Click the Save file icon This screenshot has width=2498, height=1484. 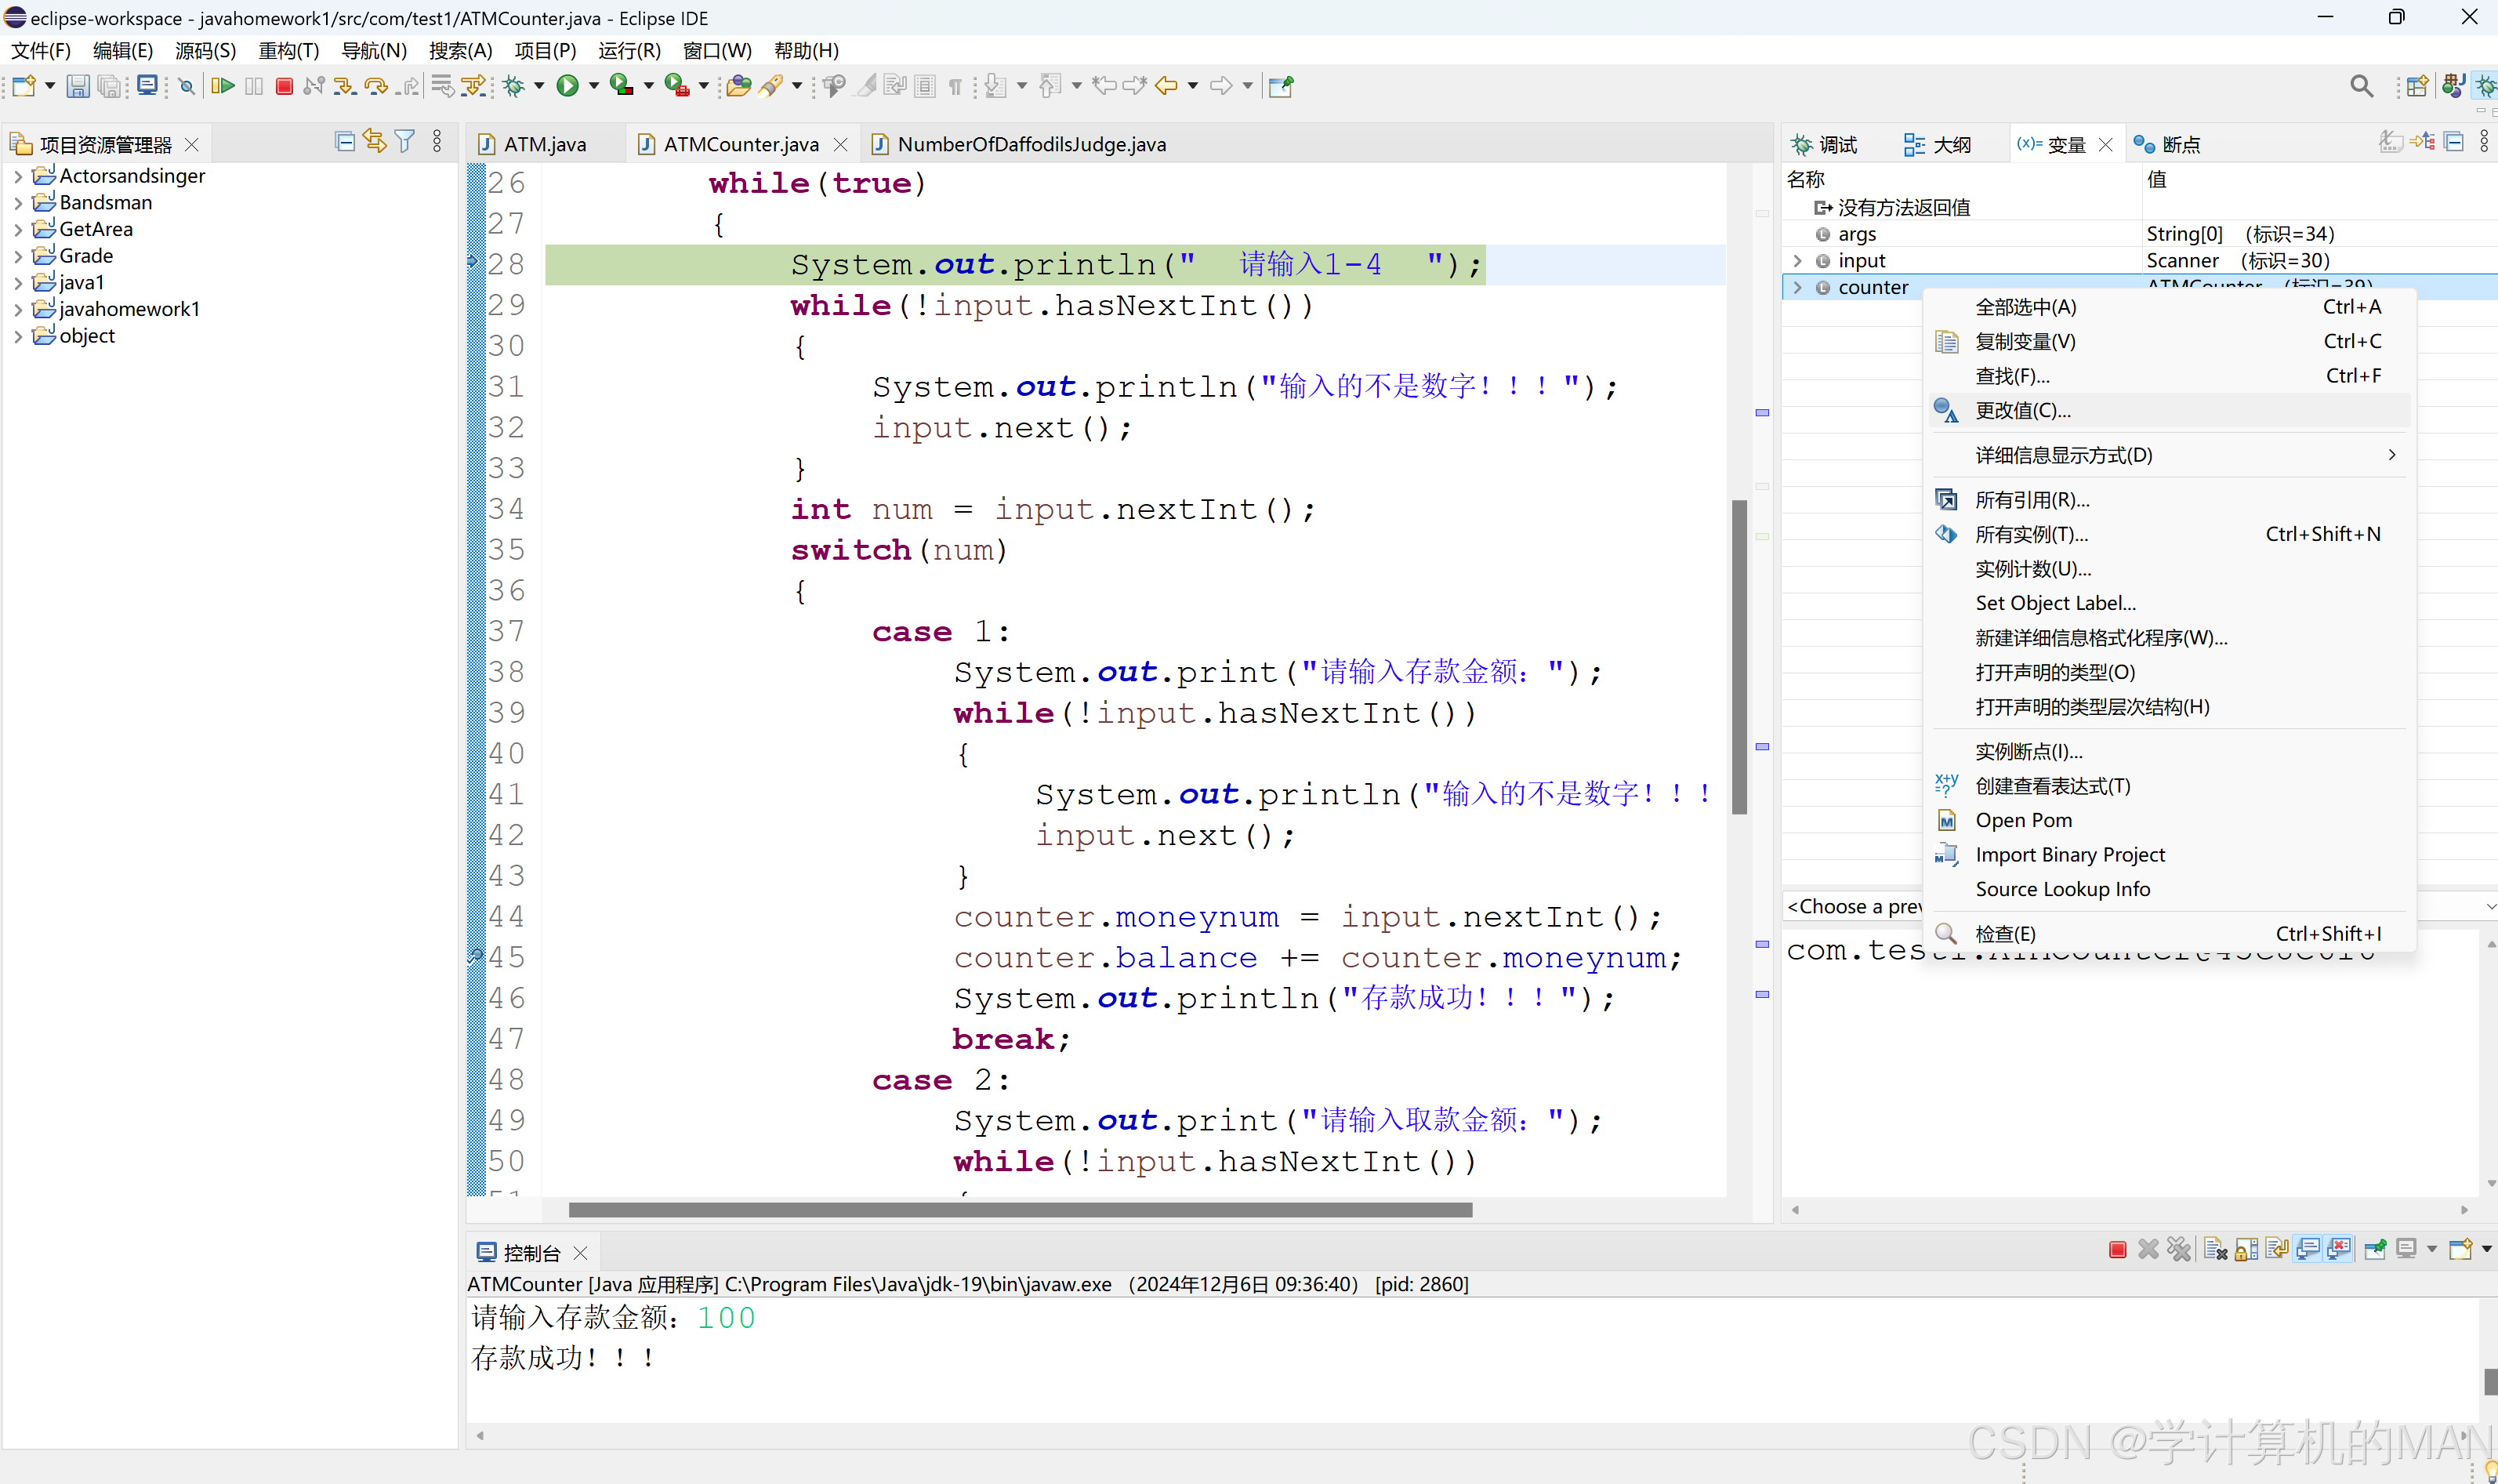point(78,86)
